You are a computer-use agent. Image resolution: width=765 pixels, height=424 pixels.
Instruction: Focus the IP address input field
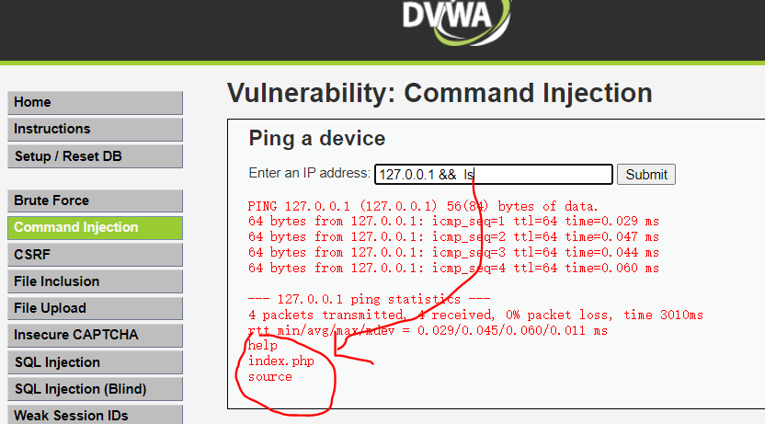[493, 174]
